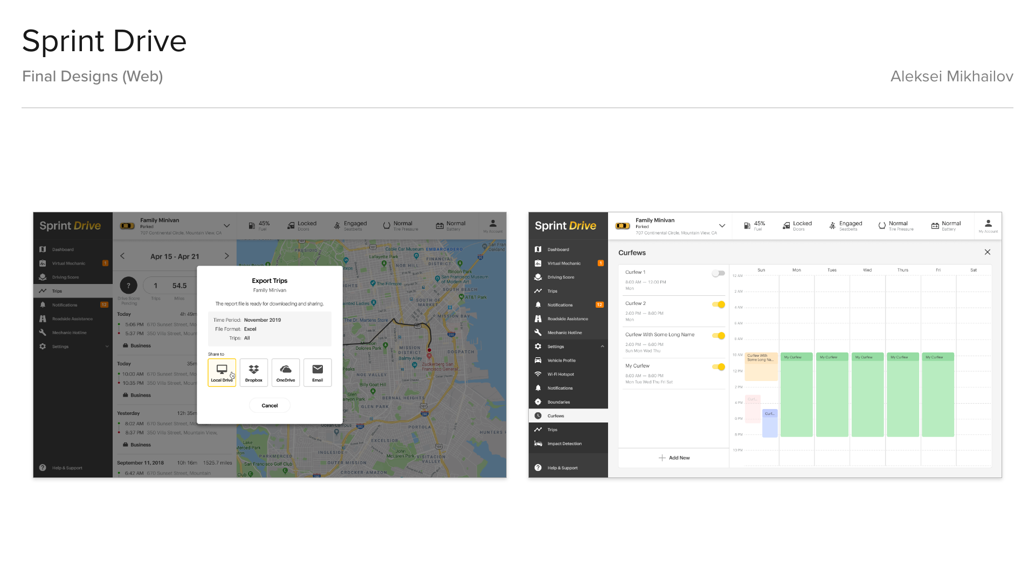Image resolution: width=1035 pixels, height=582 pixels.
Task: Collapse the Settings section in Curfews mockup
Action: click(602, 347)
